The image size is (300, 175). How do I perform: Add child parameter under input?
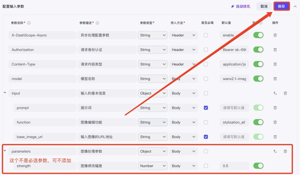coord(275,93)
